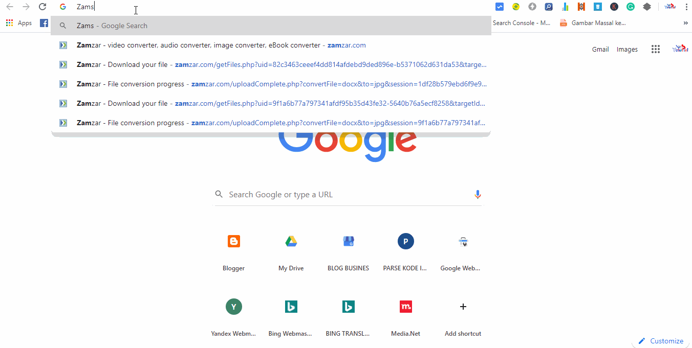Open the BING TRANSL shortcut
Viewport: 692px width, 348px height.
pyautogui.click(x=349, y=317)
